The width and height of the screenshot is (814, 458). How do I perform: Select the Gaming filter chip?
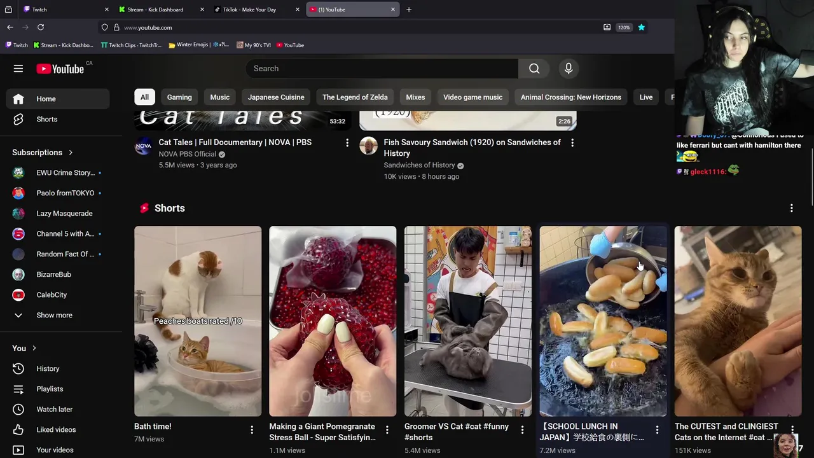tap(179, 97)
